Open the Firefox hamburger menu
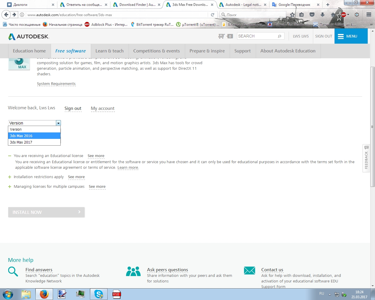This screenshot has height=300, width=375. click(369, 15)
